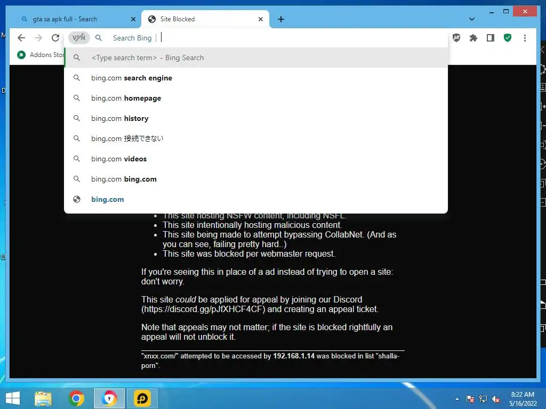
Task: Open the bing.com URL suggestion with globe icon
Action: tap(256, 199)
